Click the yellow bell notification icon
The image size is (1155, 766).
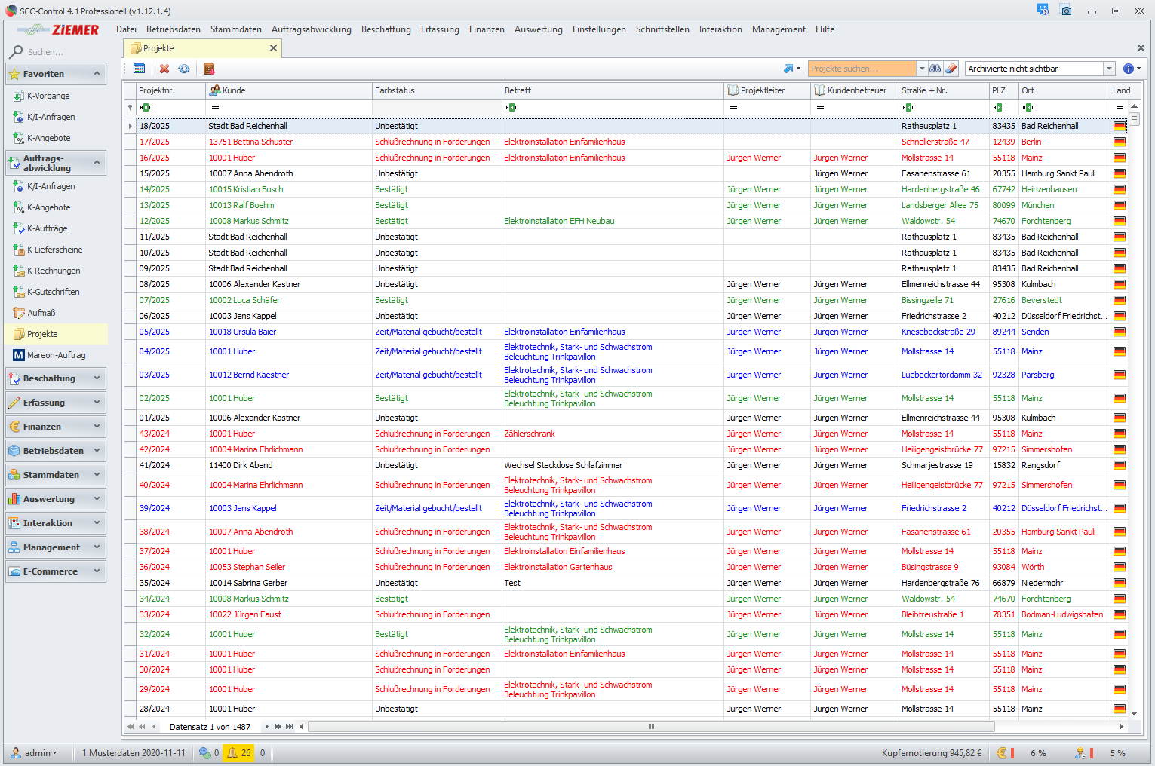tap(232, 752)
